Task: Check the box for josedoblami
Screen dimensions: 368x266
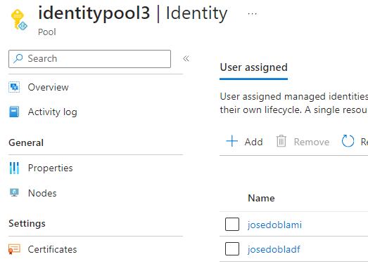Action: coord(232,225)
